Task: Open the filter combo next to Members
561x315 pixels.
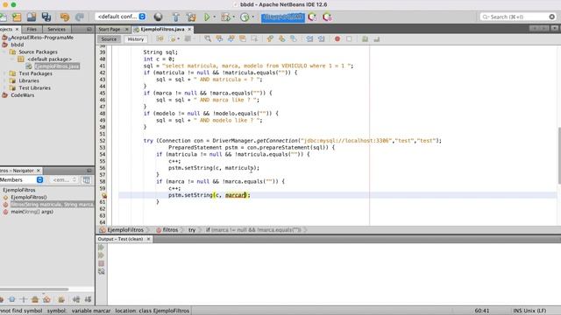Action: 63,180
